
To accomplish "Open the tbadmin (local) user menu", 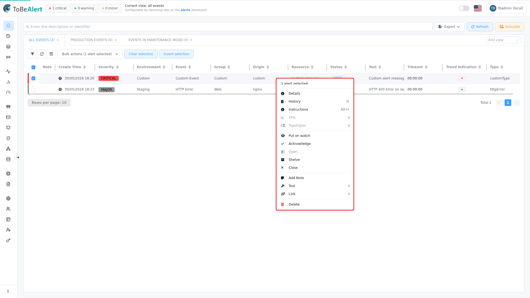I will (x=506, y=8).
